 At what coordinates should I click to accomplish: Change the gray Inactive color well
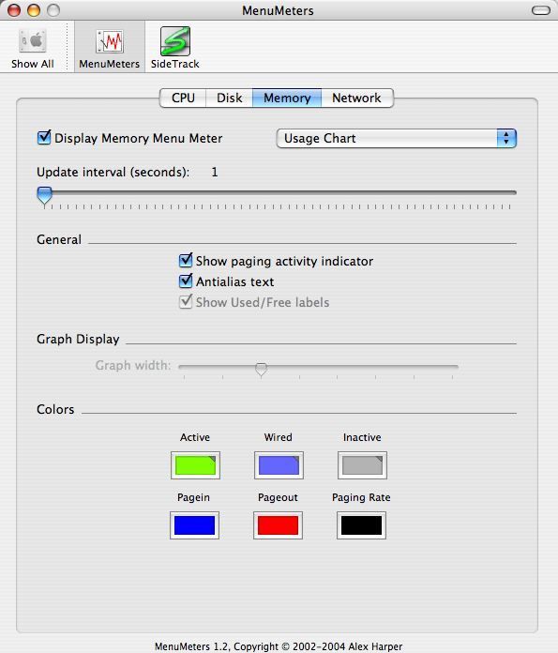(x=362, y=465)
